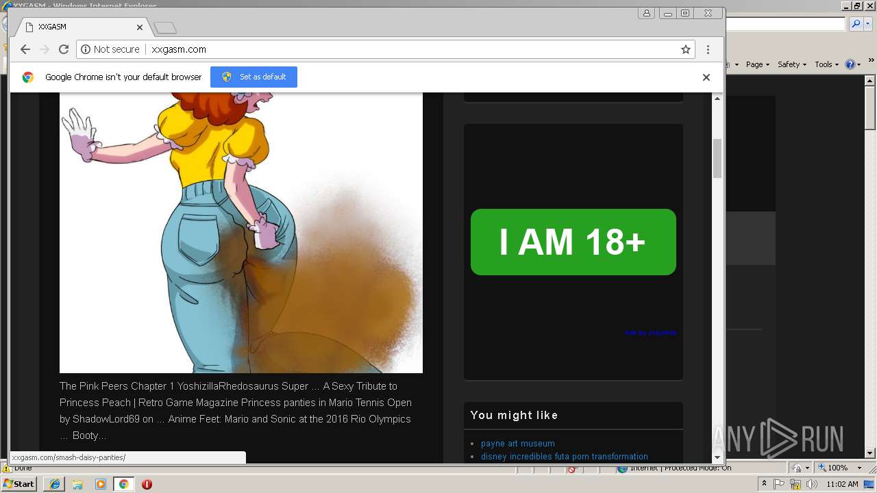The height and width of the screenshot is (493, 877).
Task: Click the large article image thumbnail
Action: (x=241, y=233)
